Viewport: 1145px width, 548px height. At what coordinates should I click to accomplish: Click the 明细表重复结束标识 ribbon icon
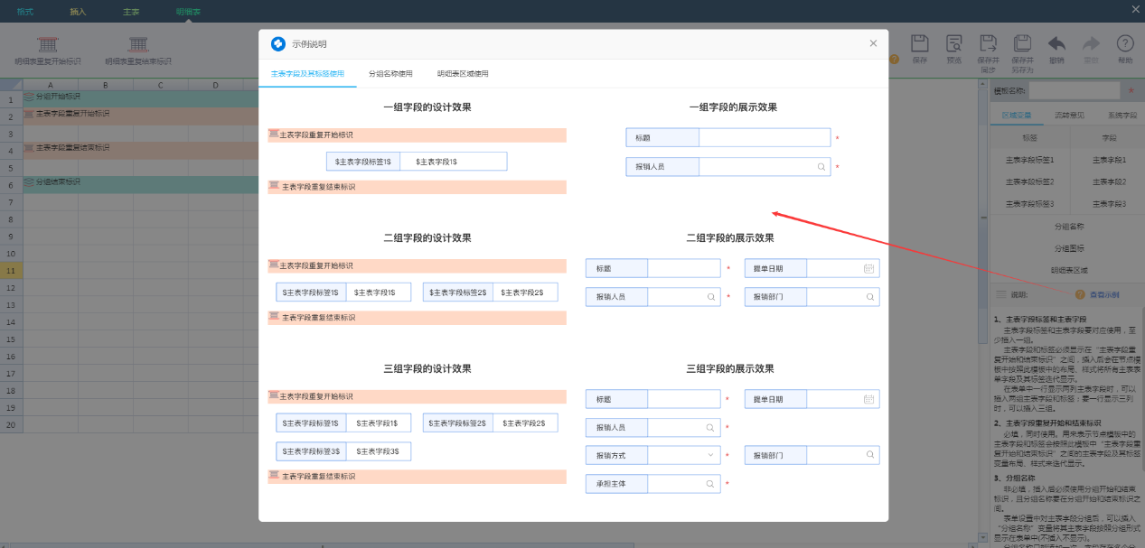click(137, 45)
